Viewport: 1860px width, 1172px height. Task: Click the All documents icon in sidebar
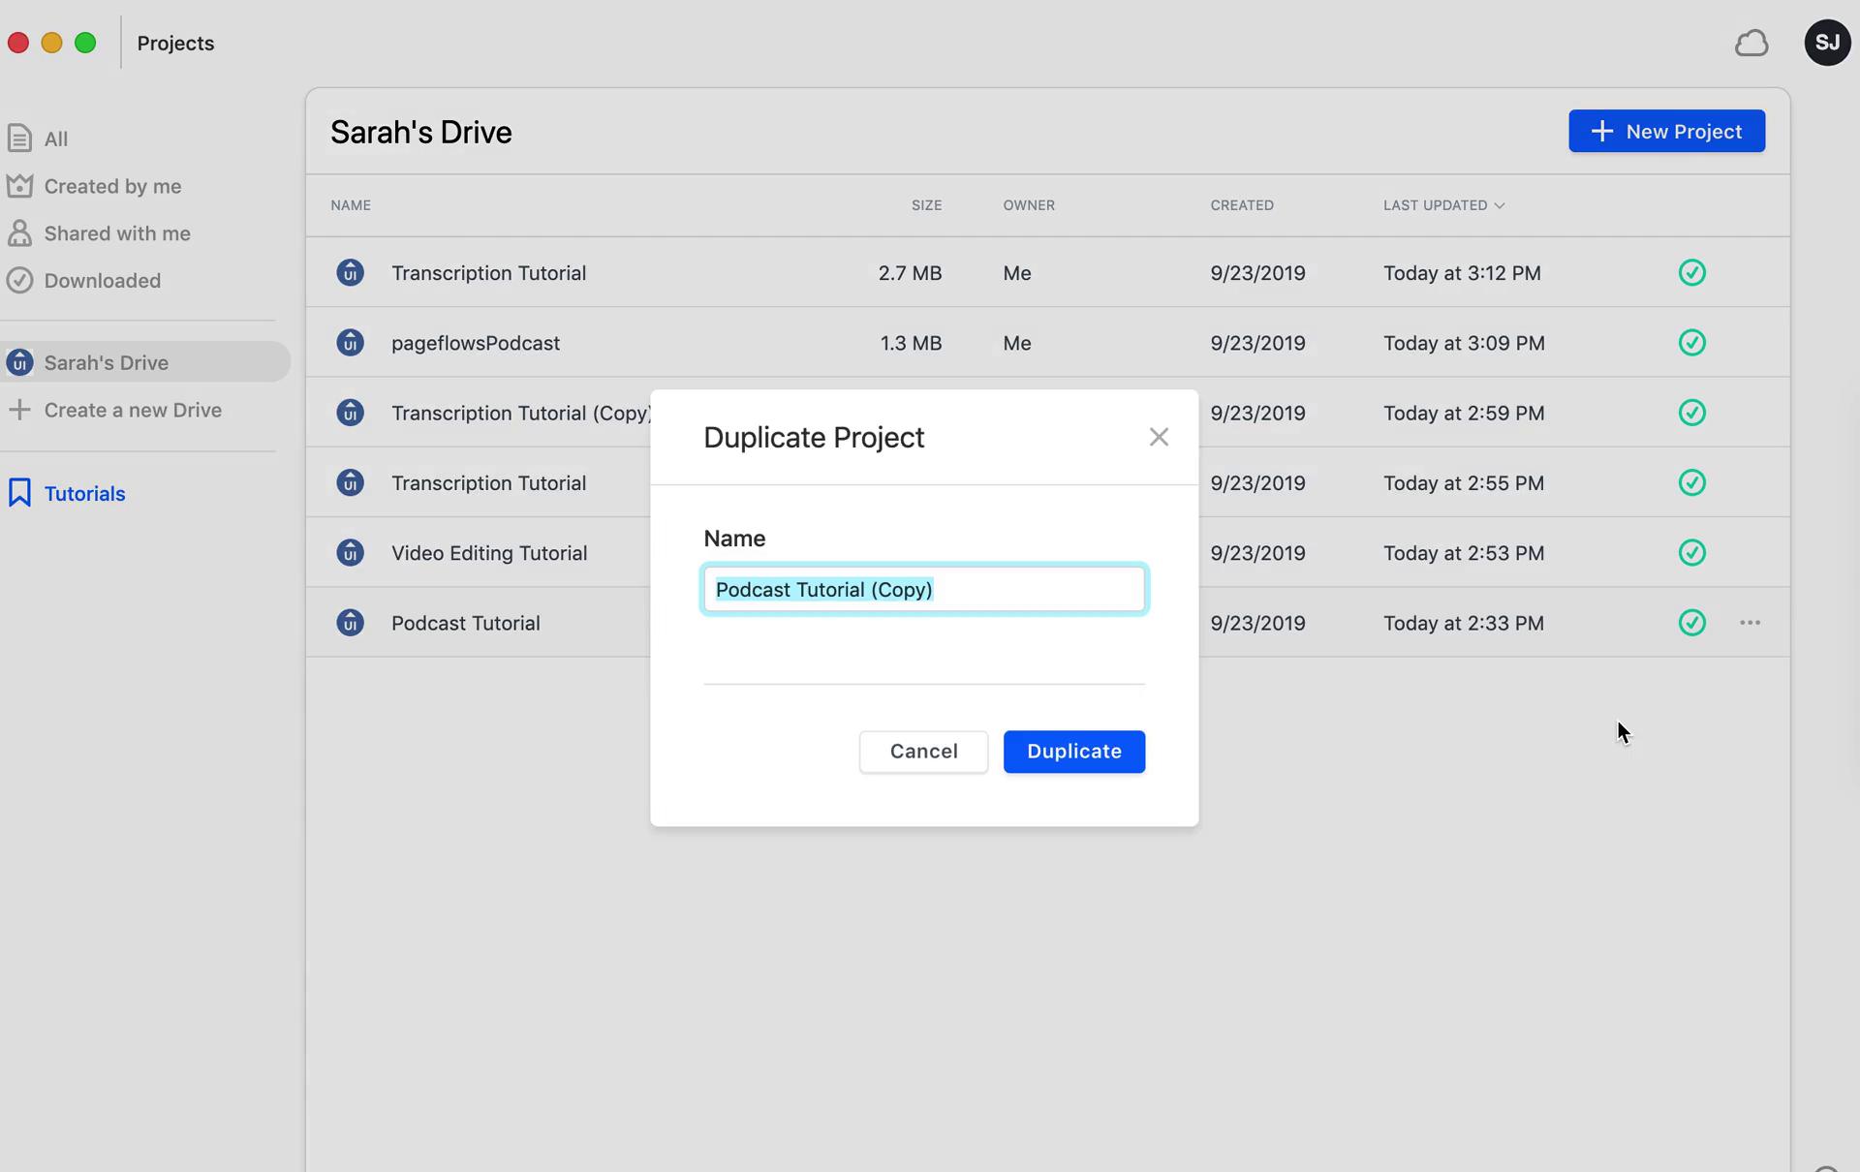click(19, 139)
